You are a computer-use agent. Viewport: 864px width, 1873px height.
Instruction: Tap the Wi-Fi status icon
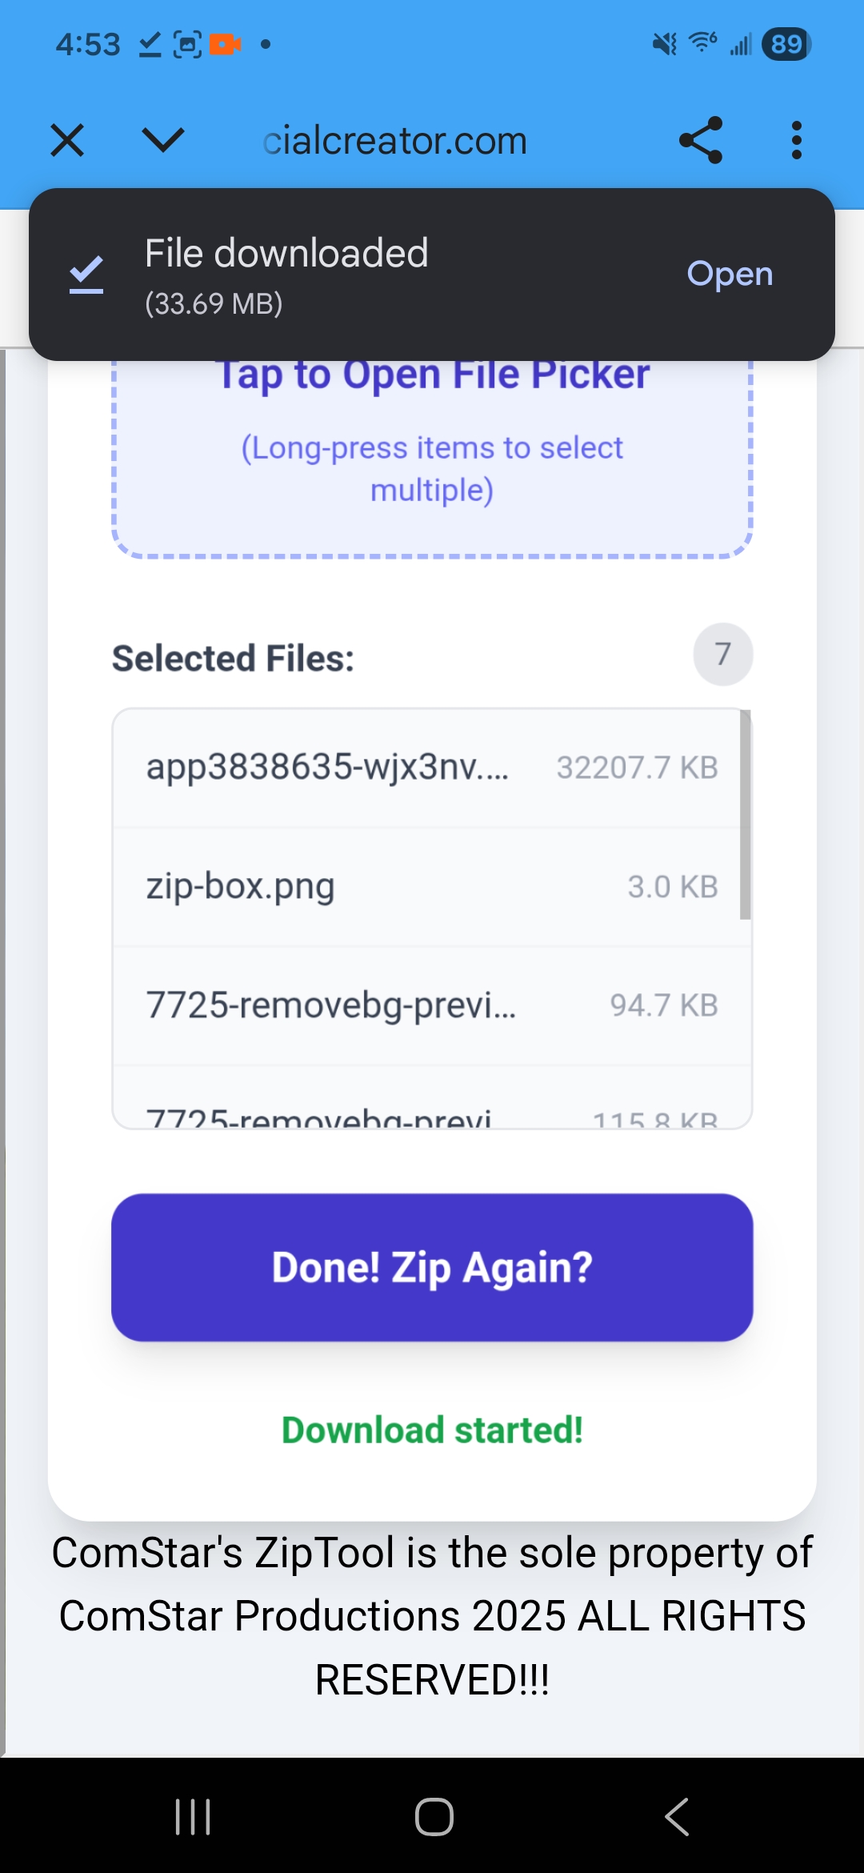tap(700, 44)
